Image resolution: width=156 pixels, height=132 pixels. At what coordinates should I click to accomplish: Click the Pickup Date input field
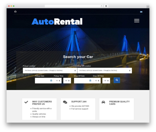[44, 81]
